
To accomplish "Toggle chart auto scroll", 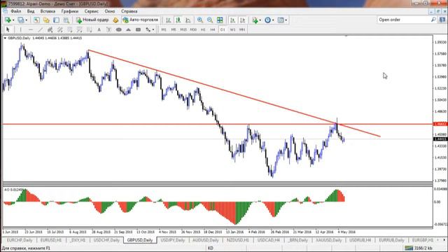I will pyautogui.click(x=232, y=20).
